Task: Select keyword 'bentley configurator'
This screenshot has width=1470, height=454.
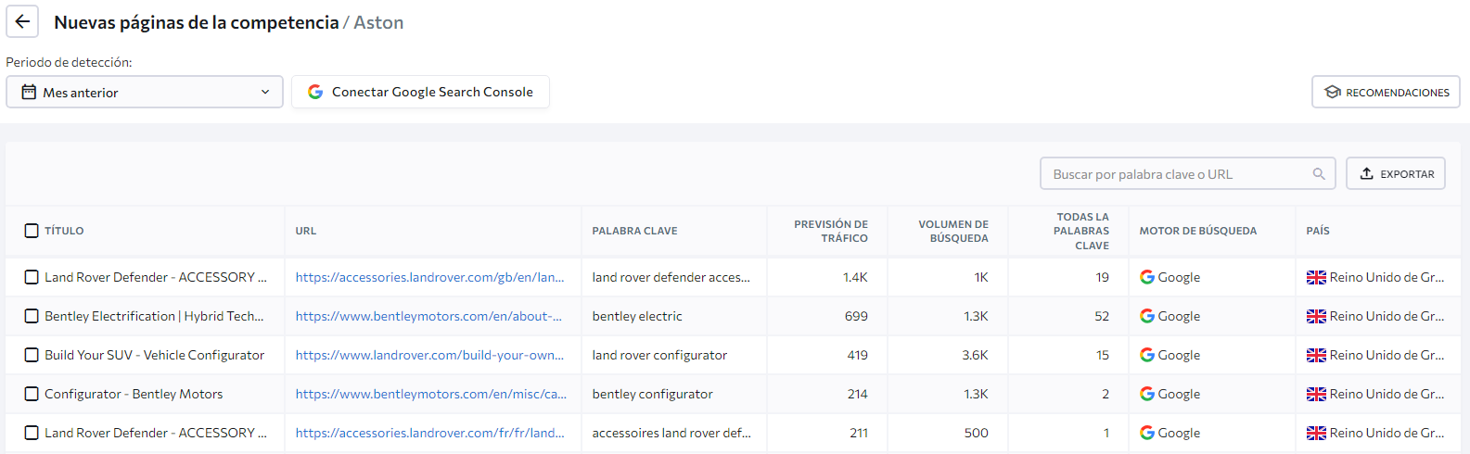Action: click(x=652, y=394)
